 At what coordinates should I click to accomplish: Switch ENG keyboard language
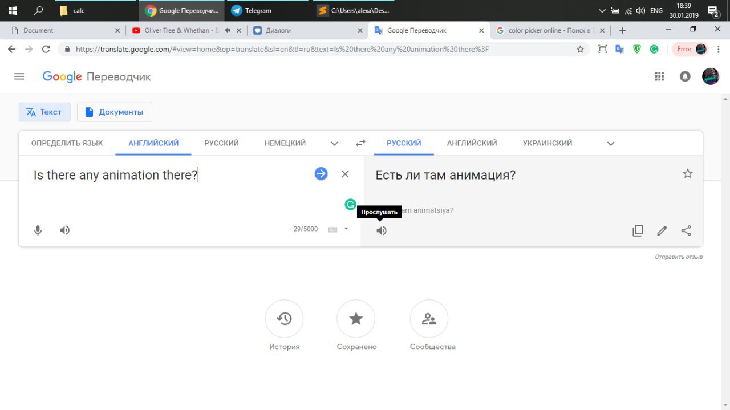pyautogui.click(x=656, y=10)
